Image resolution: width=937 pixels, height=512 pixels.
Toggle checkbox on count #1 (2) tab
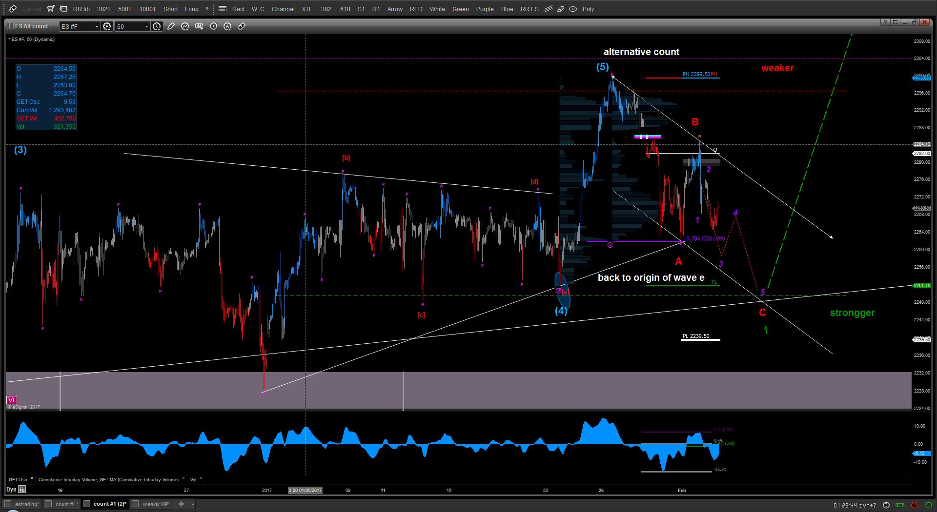87,504
